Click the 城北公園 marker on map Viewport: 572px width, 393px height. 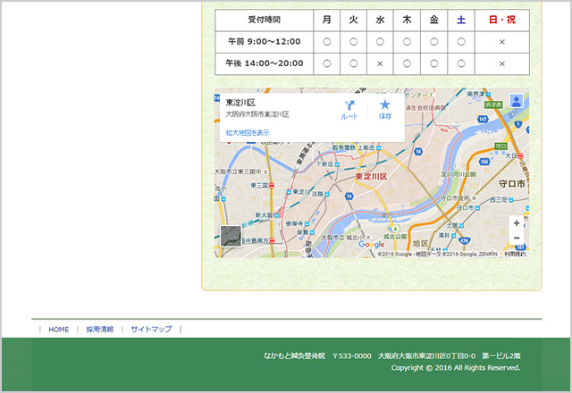click(395, 230)
